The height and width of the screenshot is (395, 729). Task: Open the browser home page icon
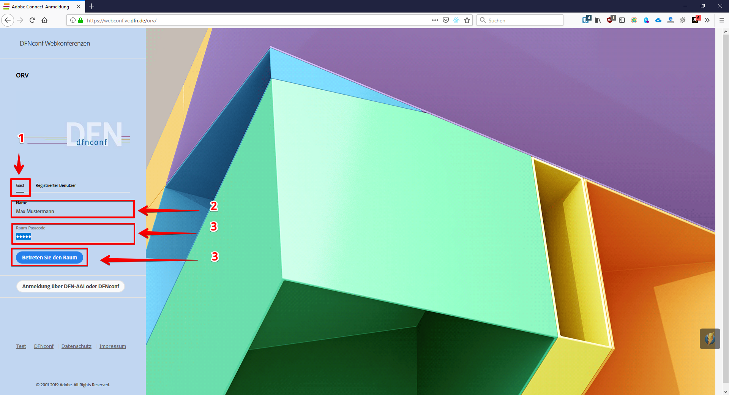tap(44, 20)
